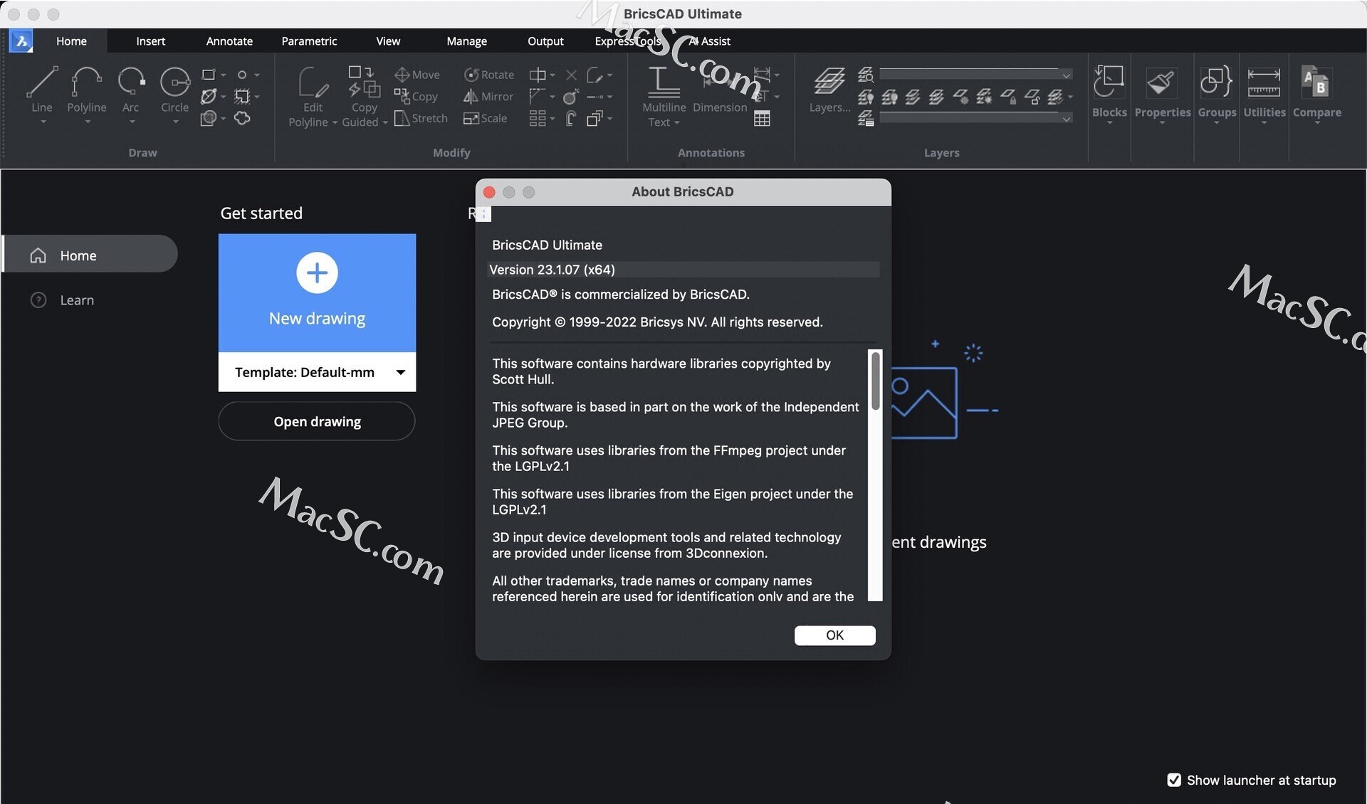Click the Learn sidebar navigation item
The height and width of the screenshot is (804, 1367).
pos(77,299)
